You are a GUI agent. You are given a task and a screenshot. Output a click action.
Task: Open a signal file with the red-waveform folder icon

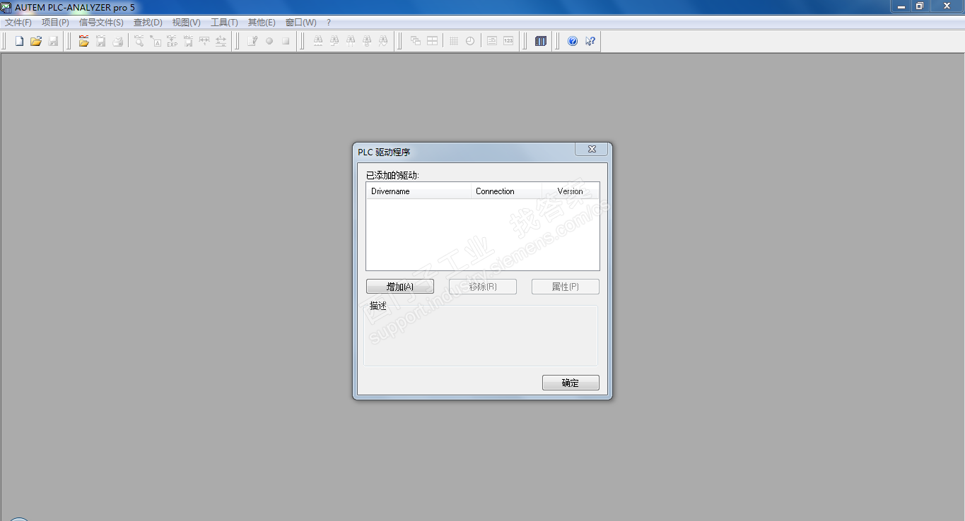click(84, 41)
